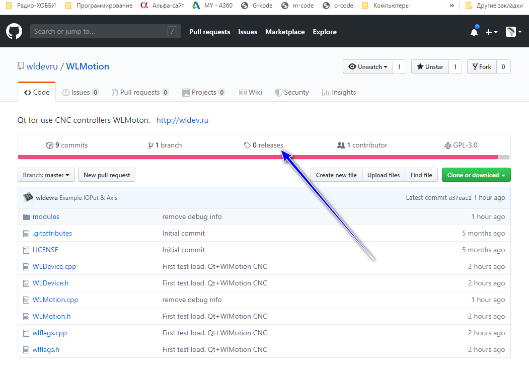Open the Wiki tab

tap(250, 92)
